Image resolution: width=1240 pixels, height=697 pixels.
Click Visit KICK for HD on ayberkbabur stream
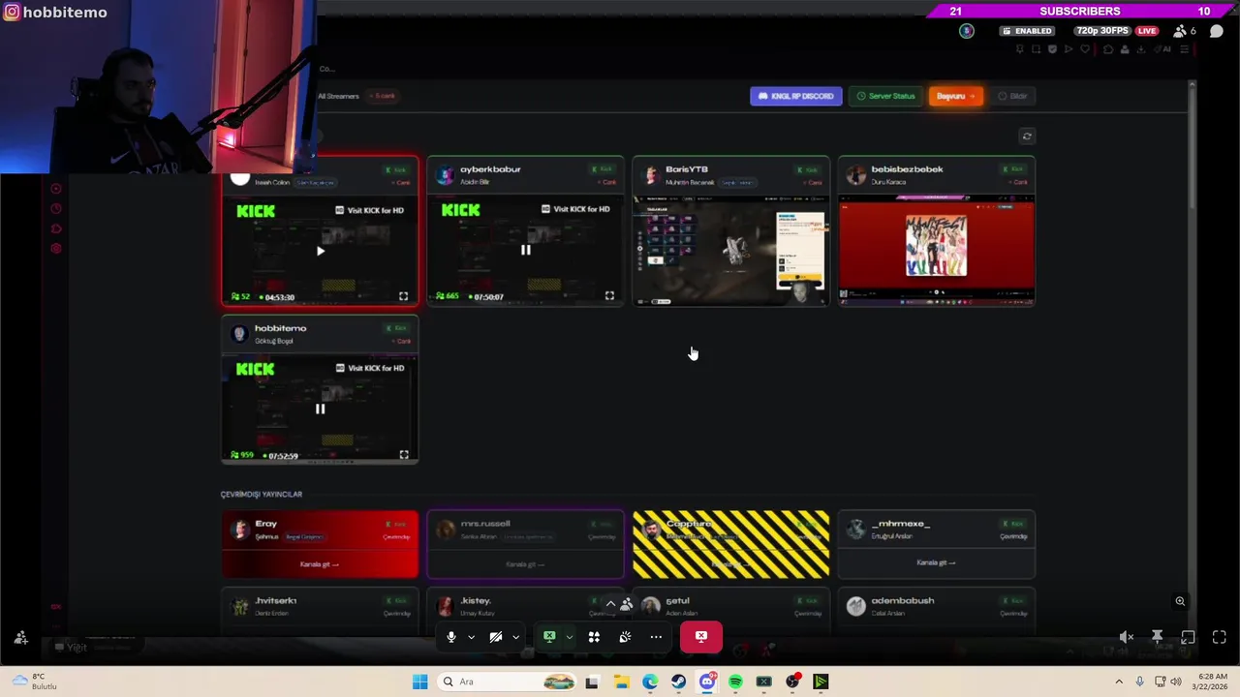point(574,209)
